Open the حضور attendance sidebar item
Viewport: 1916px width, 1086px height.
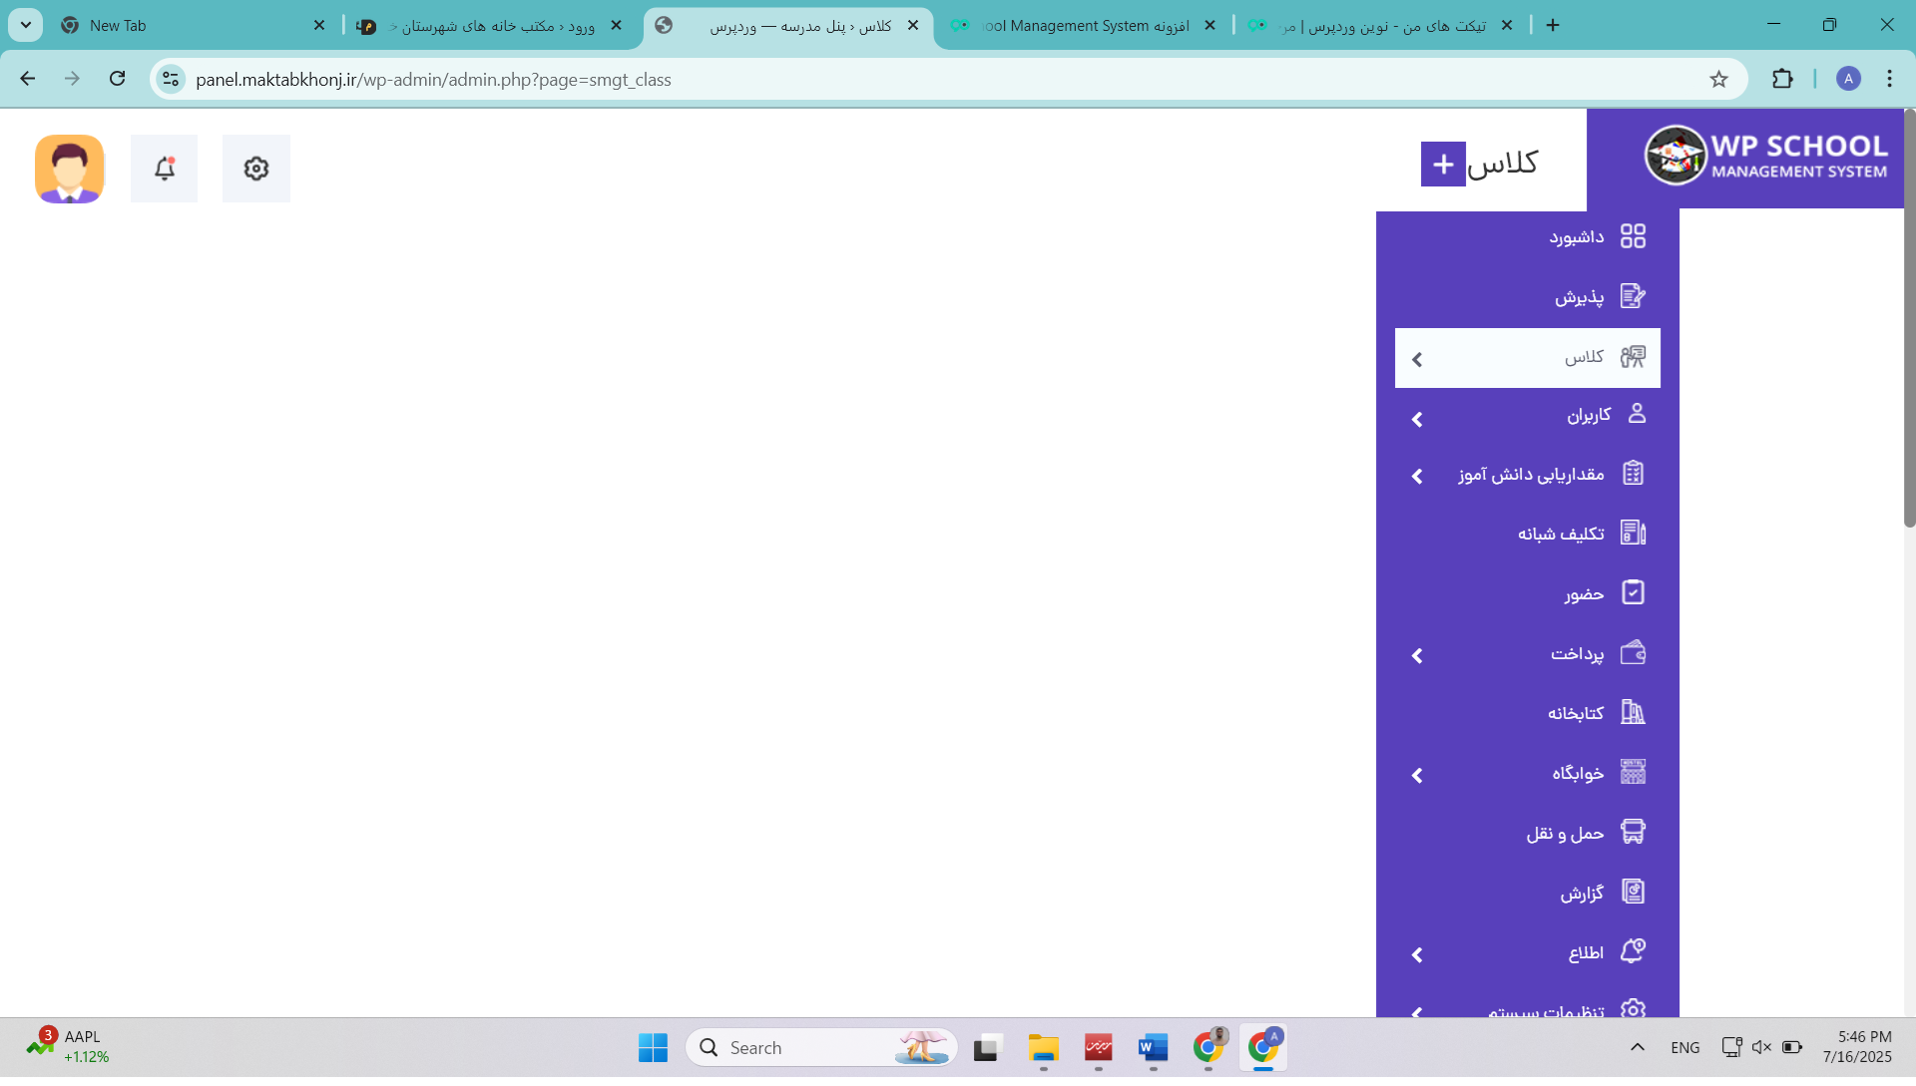tap(1584, 594)
